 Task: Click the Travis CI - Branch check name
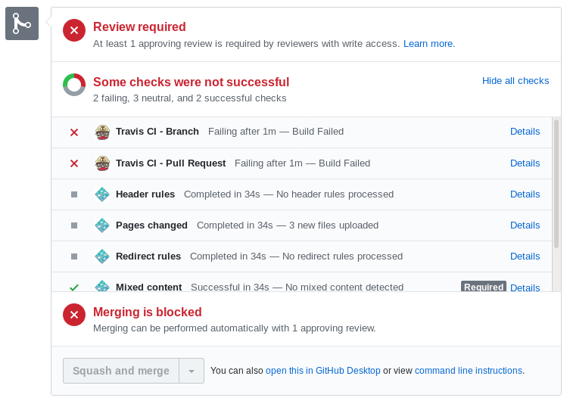tap(157, 132)
